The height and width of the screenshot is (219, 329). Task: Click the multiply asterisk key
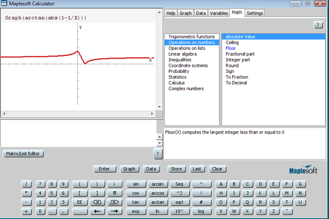pos(26,193)
